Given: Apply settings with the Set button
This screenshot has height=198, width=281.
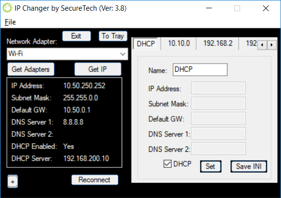Looking at the screenshot, I should [x=210, y=166].
